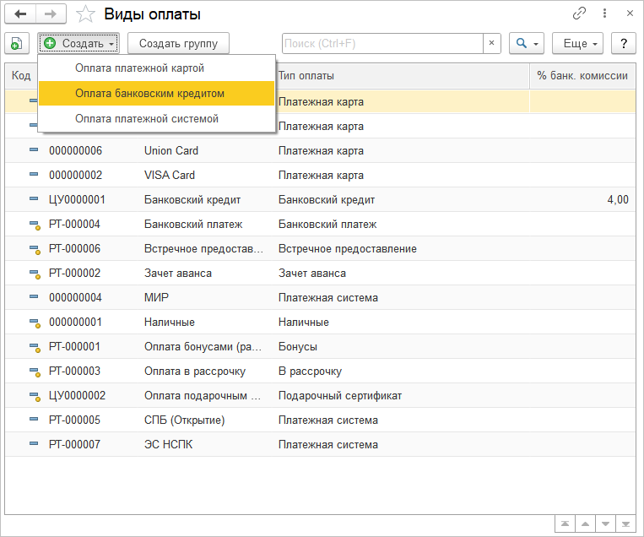The height and width of the screenshot is (537, 644).
Task: Clear the search field with the X
Action: (x=492, y=43)
